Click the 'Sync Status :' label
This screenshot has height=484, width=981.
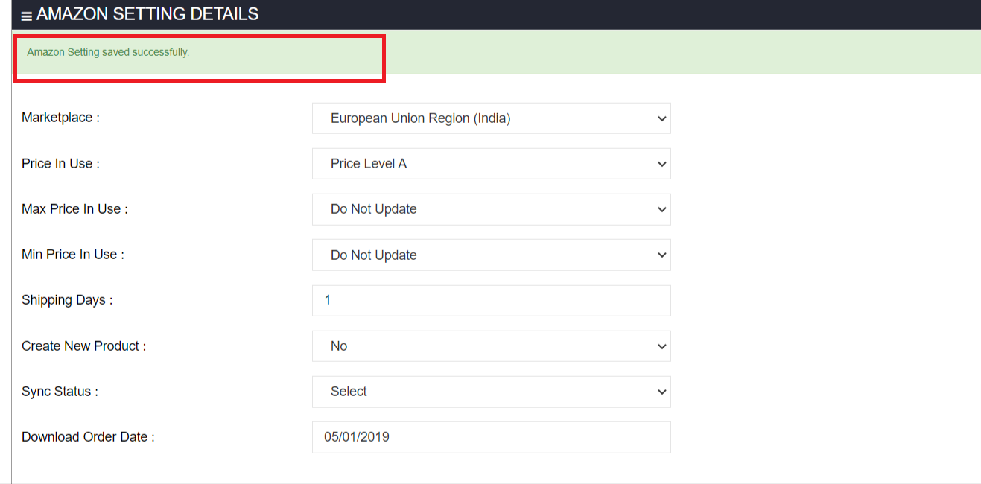60,392
